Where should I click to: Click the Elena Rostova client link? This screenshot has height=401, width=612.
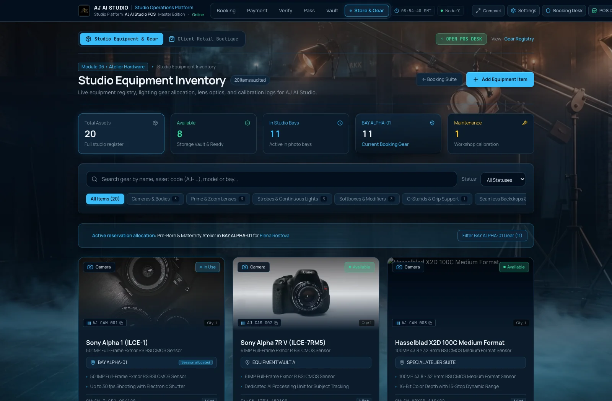[x=274, y=236]
